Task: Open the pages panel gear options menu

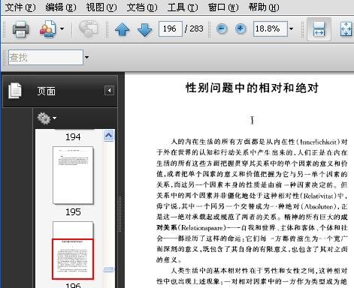Action: pos(47,118)
